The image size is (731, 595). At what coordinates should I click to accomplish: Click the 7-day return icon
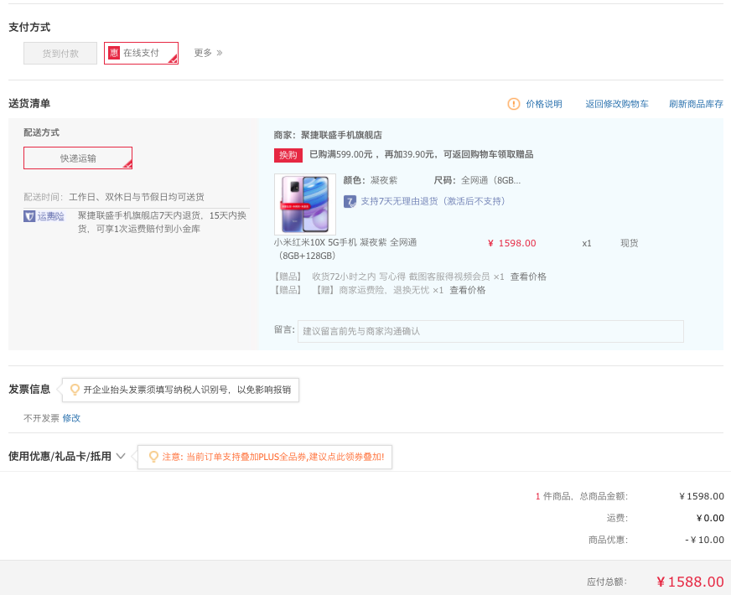(350, 201)
